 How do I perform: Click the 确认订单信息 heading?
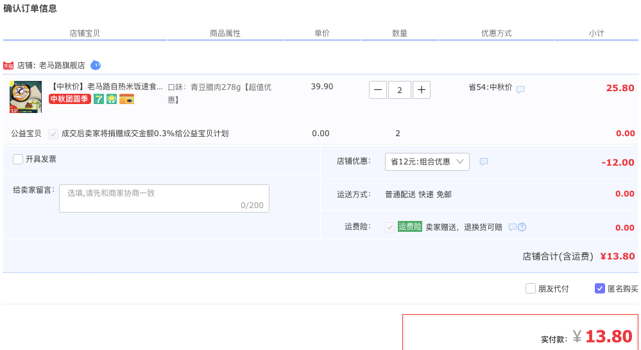(x=30, y=8)
